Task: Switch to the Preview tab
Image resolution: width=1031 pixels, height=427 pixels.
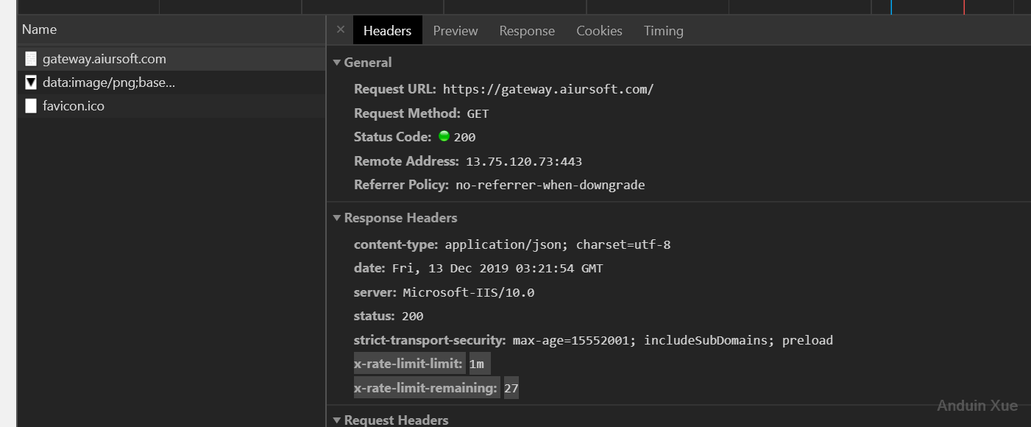Action: (455, 31)
